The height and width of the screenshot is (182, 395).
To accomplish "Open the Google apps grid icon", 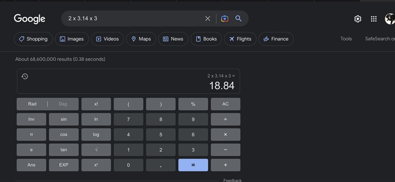I will (374, 19).
